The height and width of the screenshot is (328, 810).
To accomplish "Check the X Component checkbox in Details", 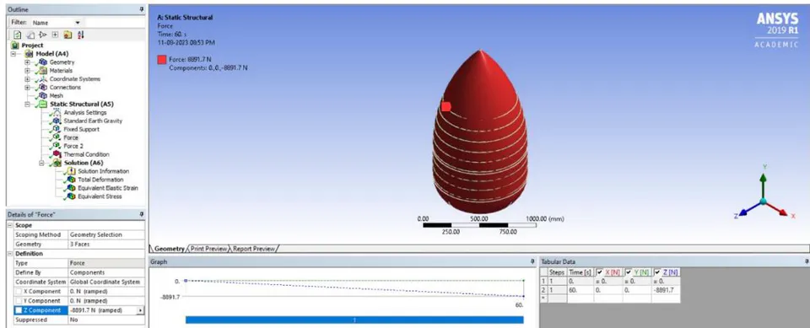I will coord(19,292).
